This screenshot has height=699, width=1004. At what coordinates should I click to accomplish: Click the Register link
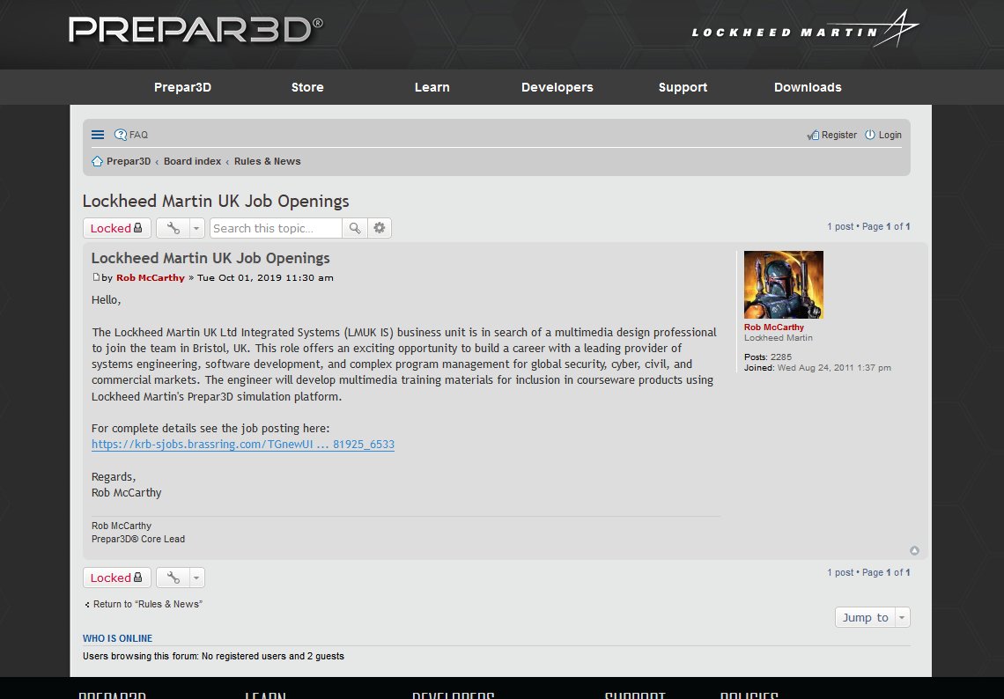(x=838, y=135)
